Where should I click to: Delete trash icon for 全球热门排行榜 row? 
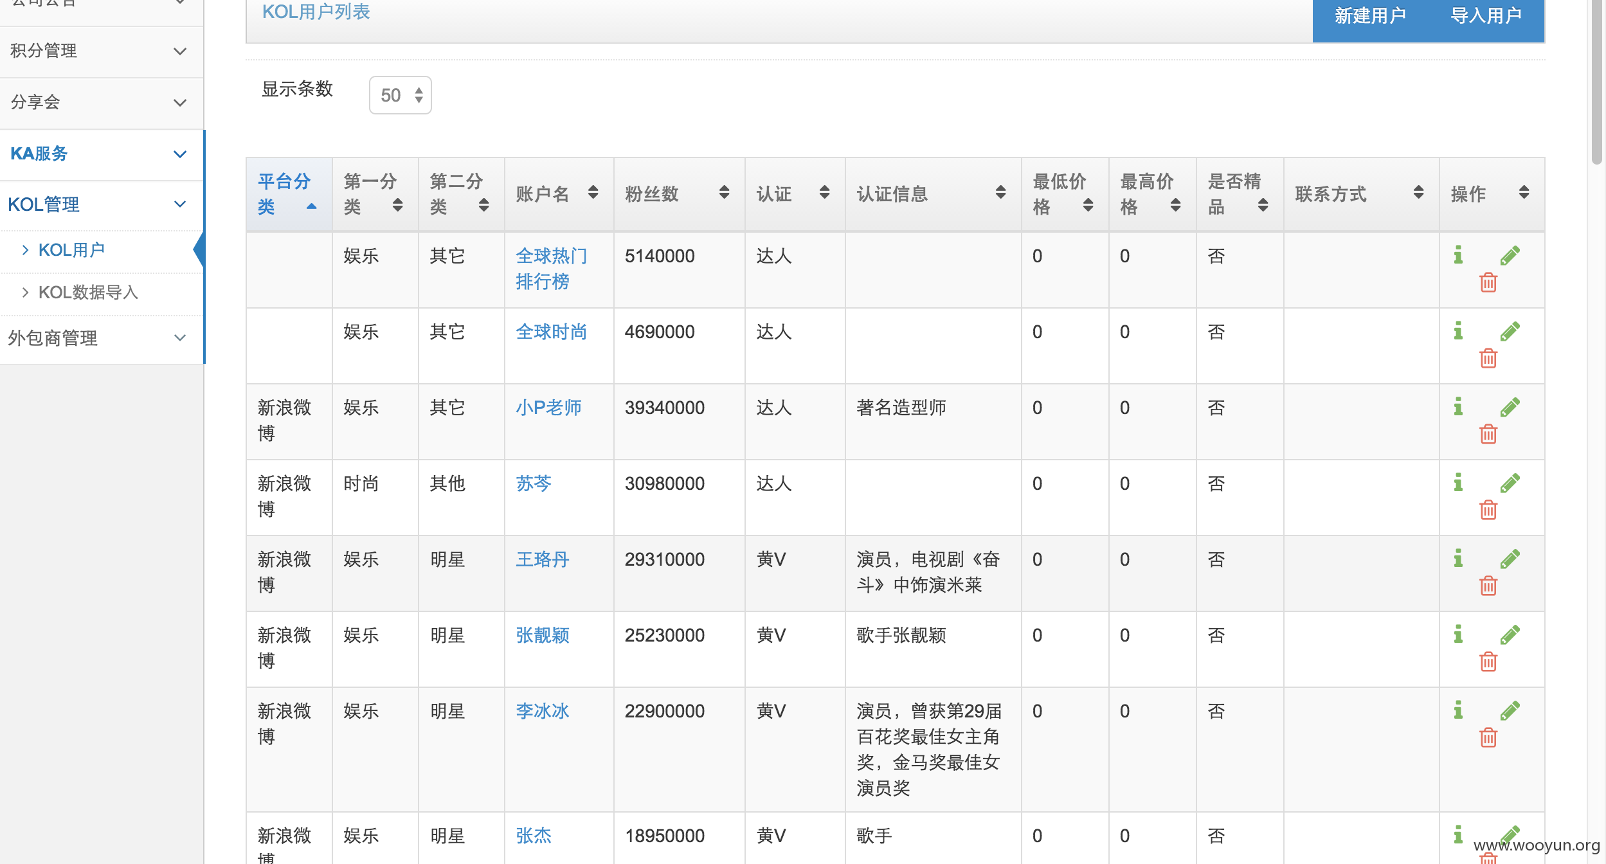pos(1488,282)
